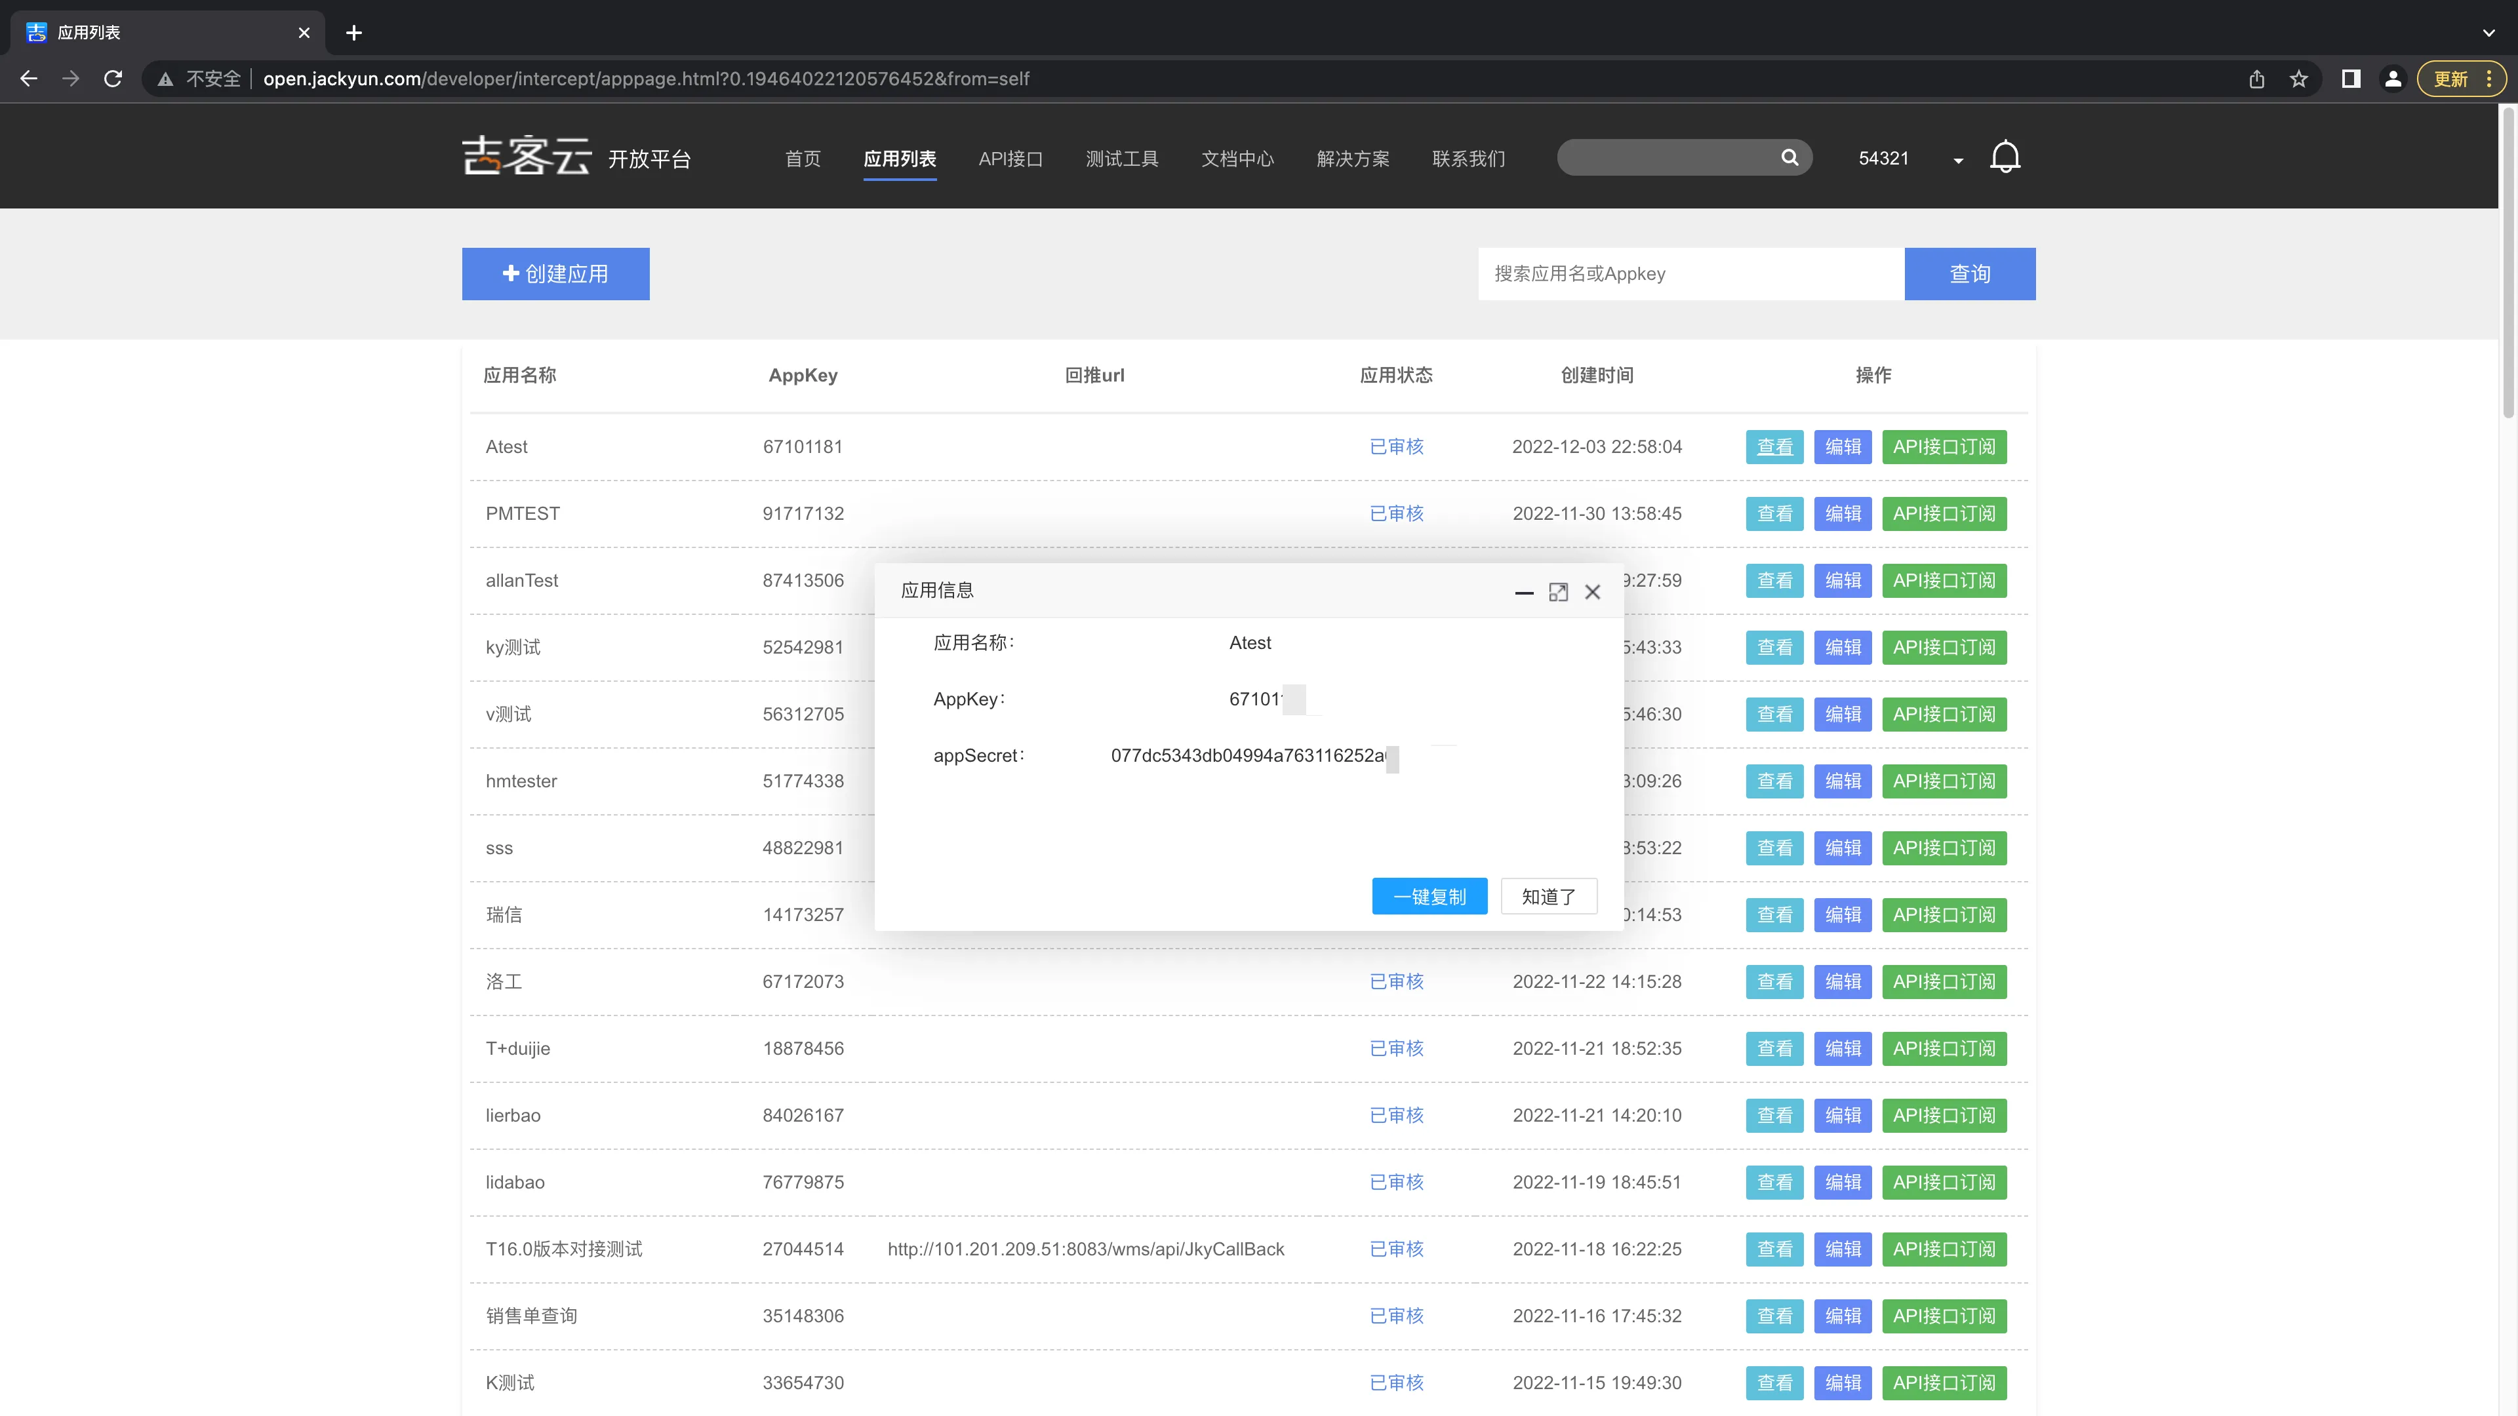Click the tab search chevron
Viewport: 2518px width, 1416px height.
pyautogui.click(x=2488, y=32)
